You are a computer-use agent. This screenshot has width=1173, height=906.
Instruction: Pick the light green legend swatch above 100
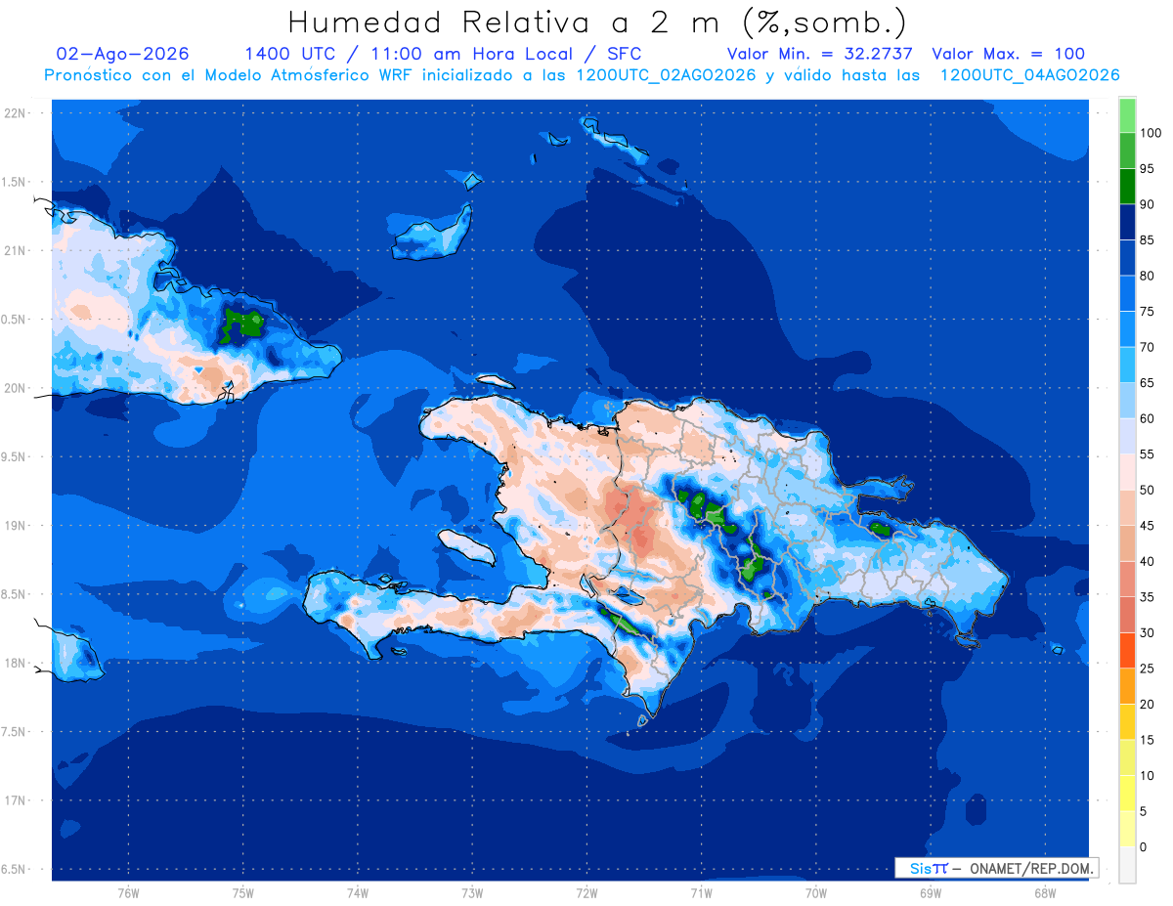tap(1127, 115)
